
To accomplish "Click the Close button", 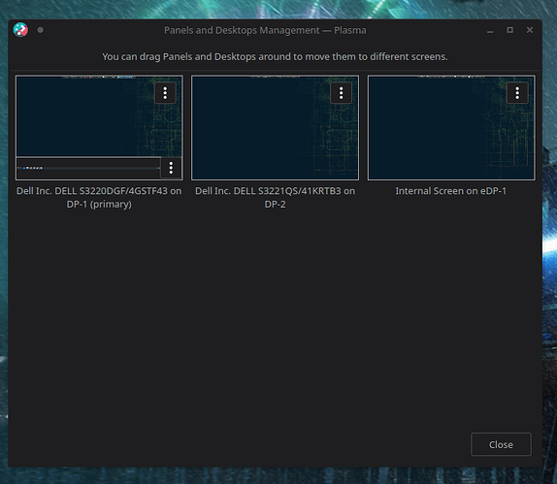I will click(501, 444).
